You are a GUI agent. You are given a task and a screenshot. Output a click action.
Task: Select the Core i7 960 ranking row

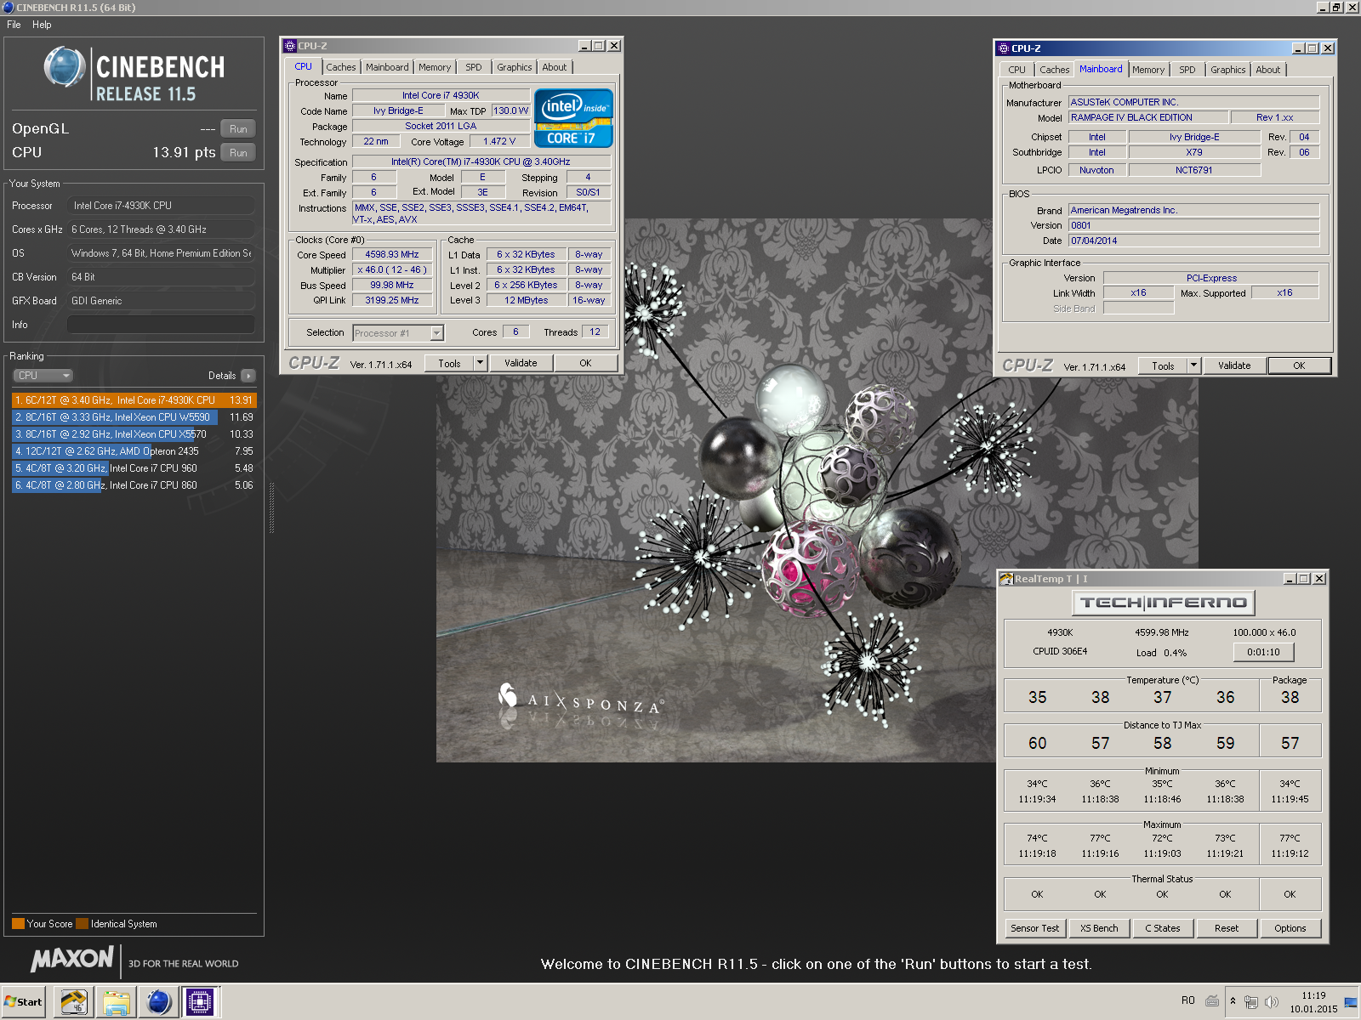pyautogui.click(x=134, y=468)
